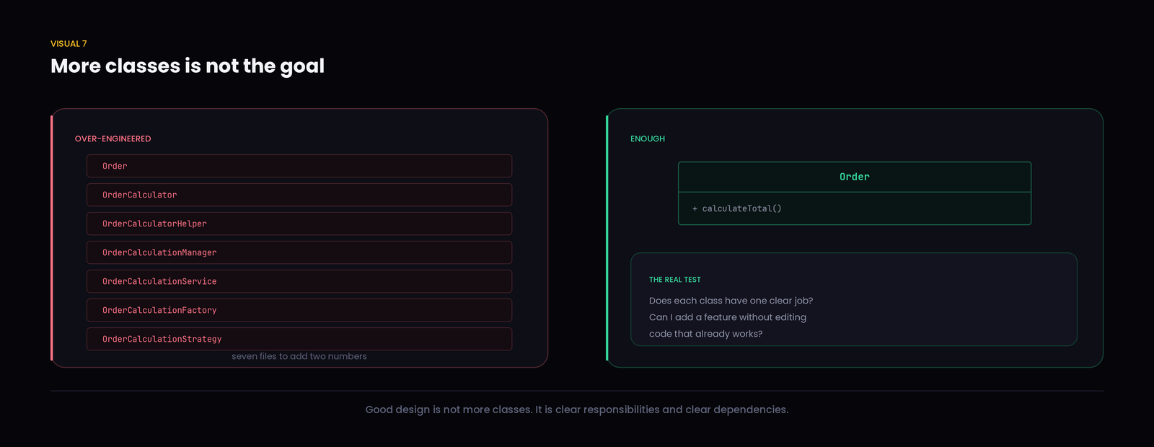Click the 'OrderCalculator' row

[x=299, y=195]
